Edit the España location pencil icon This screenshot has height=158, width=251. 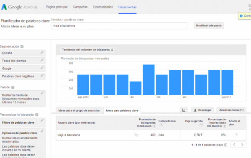(42, 52)
